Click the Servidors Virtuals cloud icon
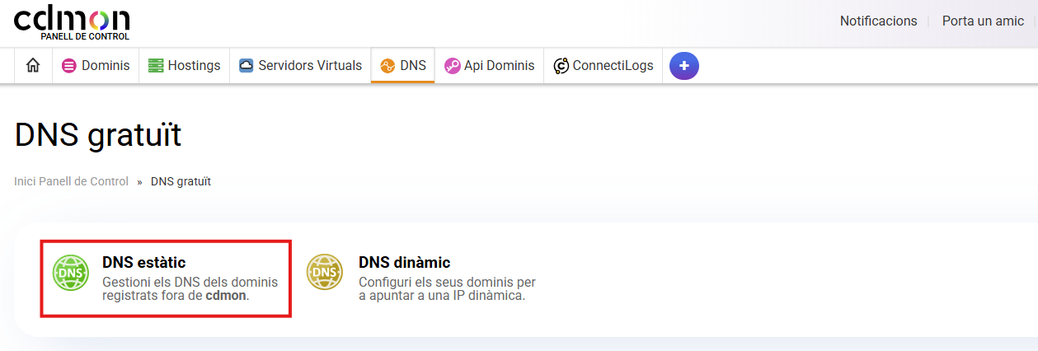This screenshot has width=1038, height=351. pyautogui.click(x=246, y=66)
